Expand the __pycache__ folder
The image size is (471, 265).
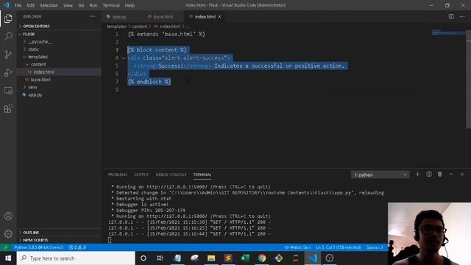(x=40, y=41)
